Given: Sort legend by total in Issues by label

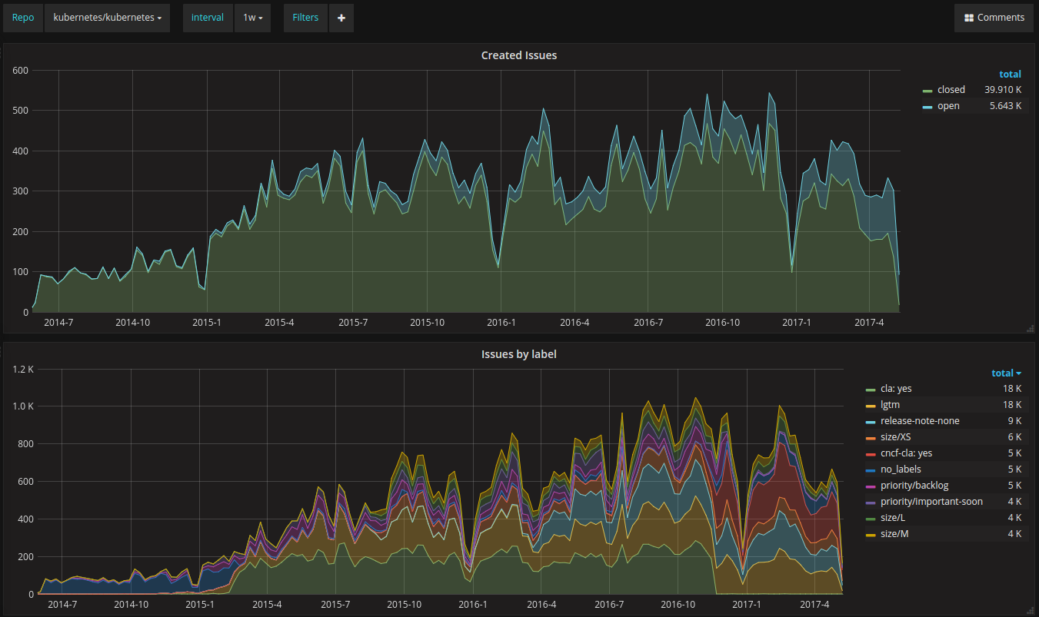Looking at the screenshot, I should [1006, 373].
